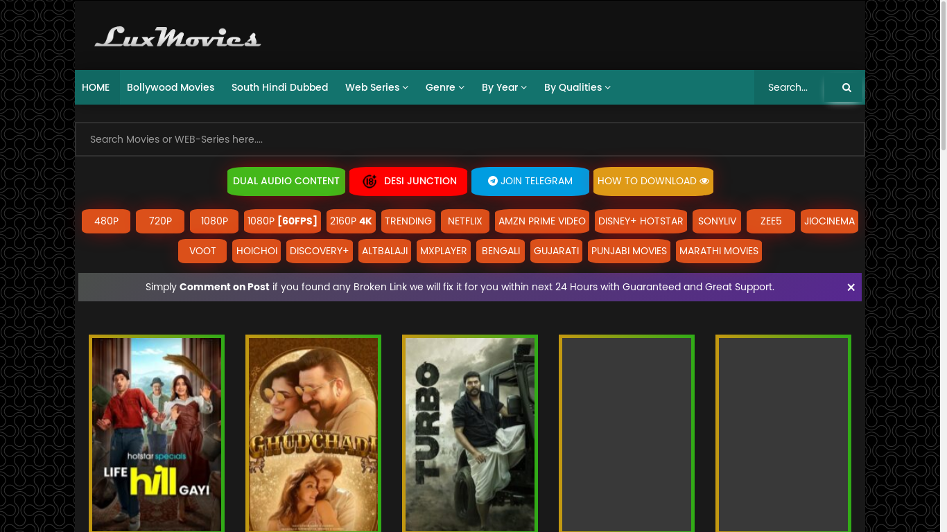947x532 pixels.
Task: Expand the Genre dropdown menu
Action: [444, 87]
